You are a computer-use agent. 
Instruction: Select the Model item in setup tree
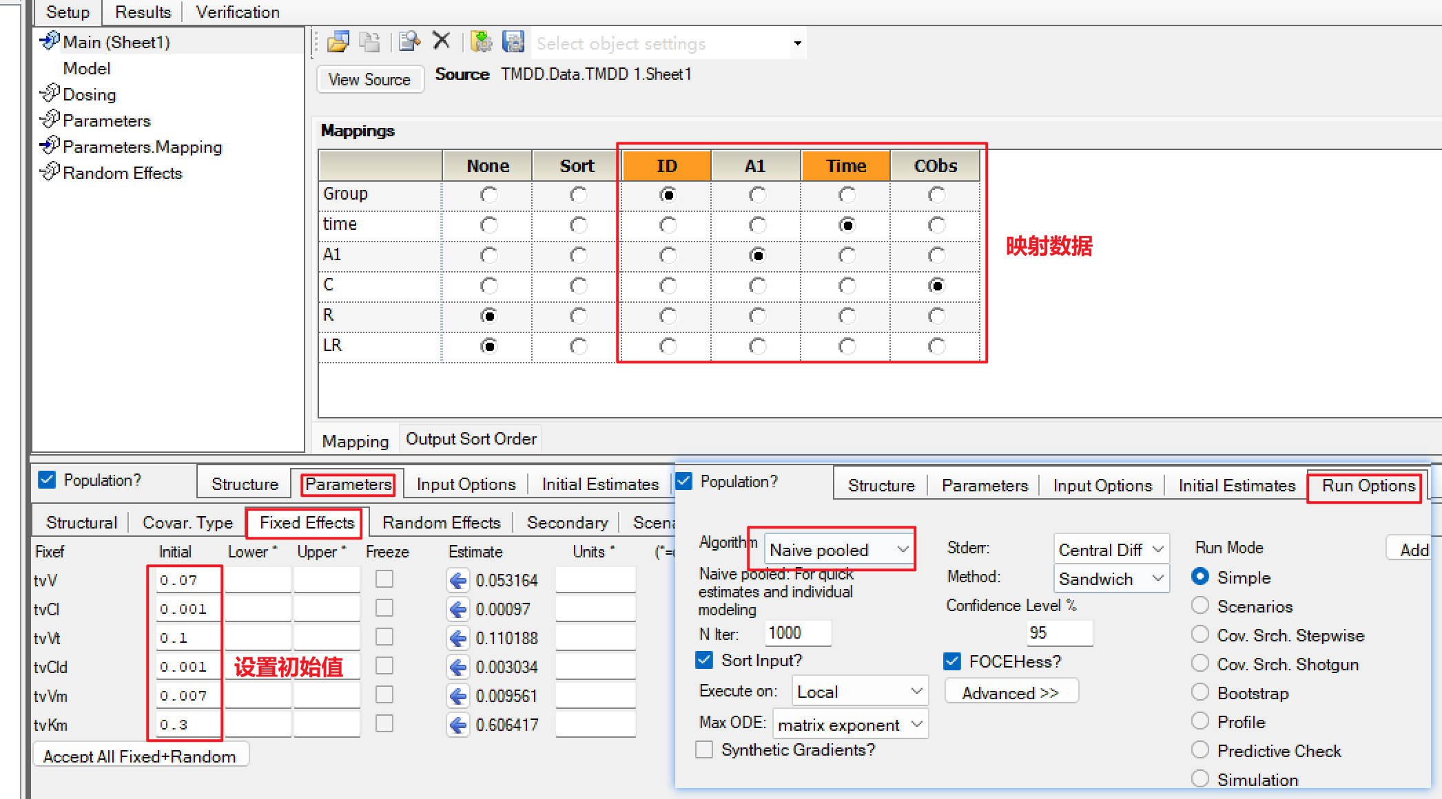[87, 68]
